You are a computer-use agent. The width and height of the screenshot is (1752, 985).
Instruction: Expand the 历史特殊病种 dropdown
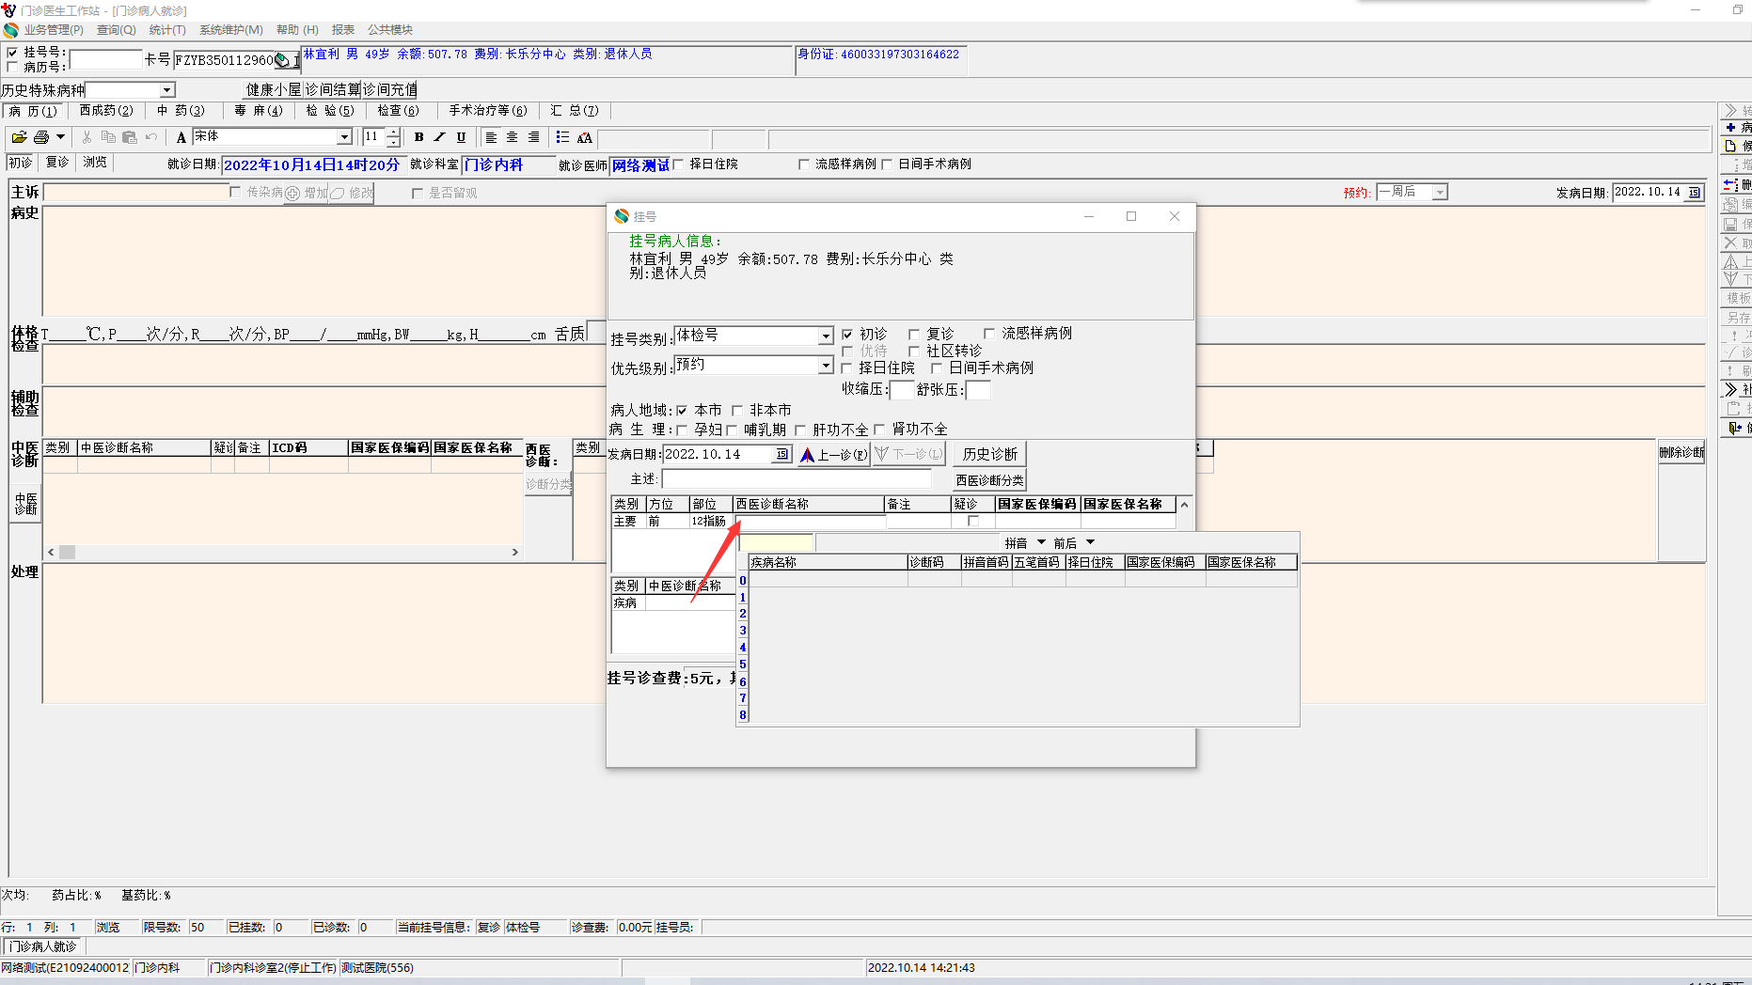click(166, 90)
